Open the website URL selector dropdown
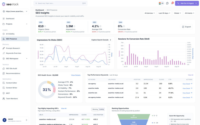This screenshot has height=125, width=200. pos(15,11)
